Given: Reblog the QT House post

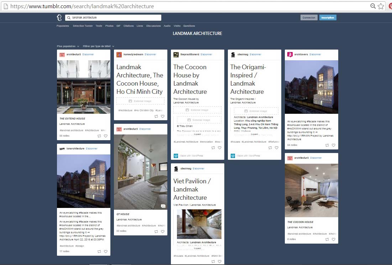Looking at the screenshot, I should (x=156, y=232).
